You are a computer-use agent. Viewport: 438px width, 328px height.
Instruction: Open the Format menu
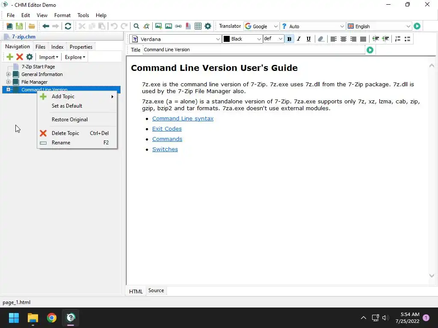point(62,15)
